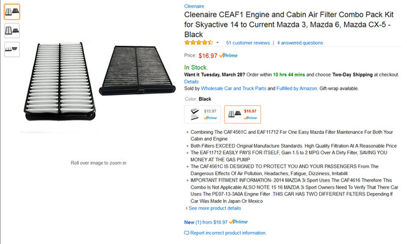This screenshot has height=244, width=407.
Task: Expand the rating breakdown dropdown arrow
Action: coord(217,43)
